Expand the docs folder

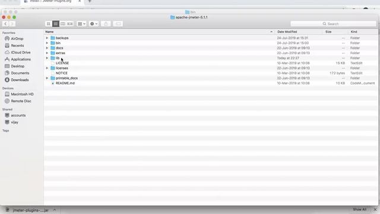pos(47,48)
